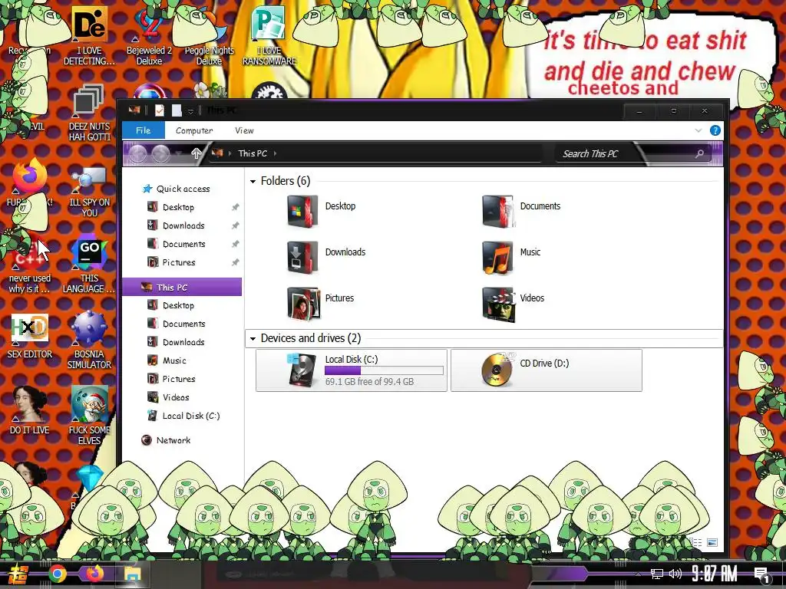Go back with the round Back button
The width and height of the screenshot is (786, 589).
click(137, 153)
